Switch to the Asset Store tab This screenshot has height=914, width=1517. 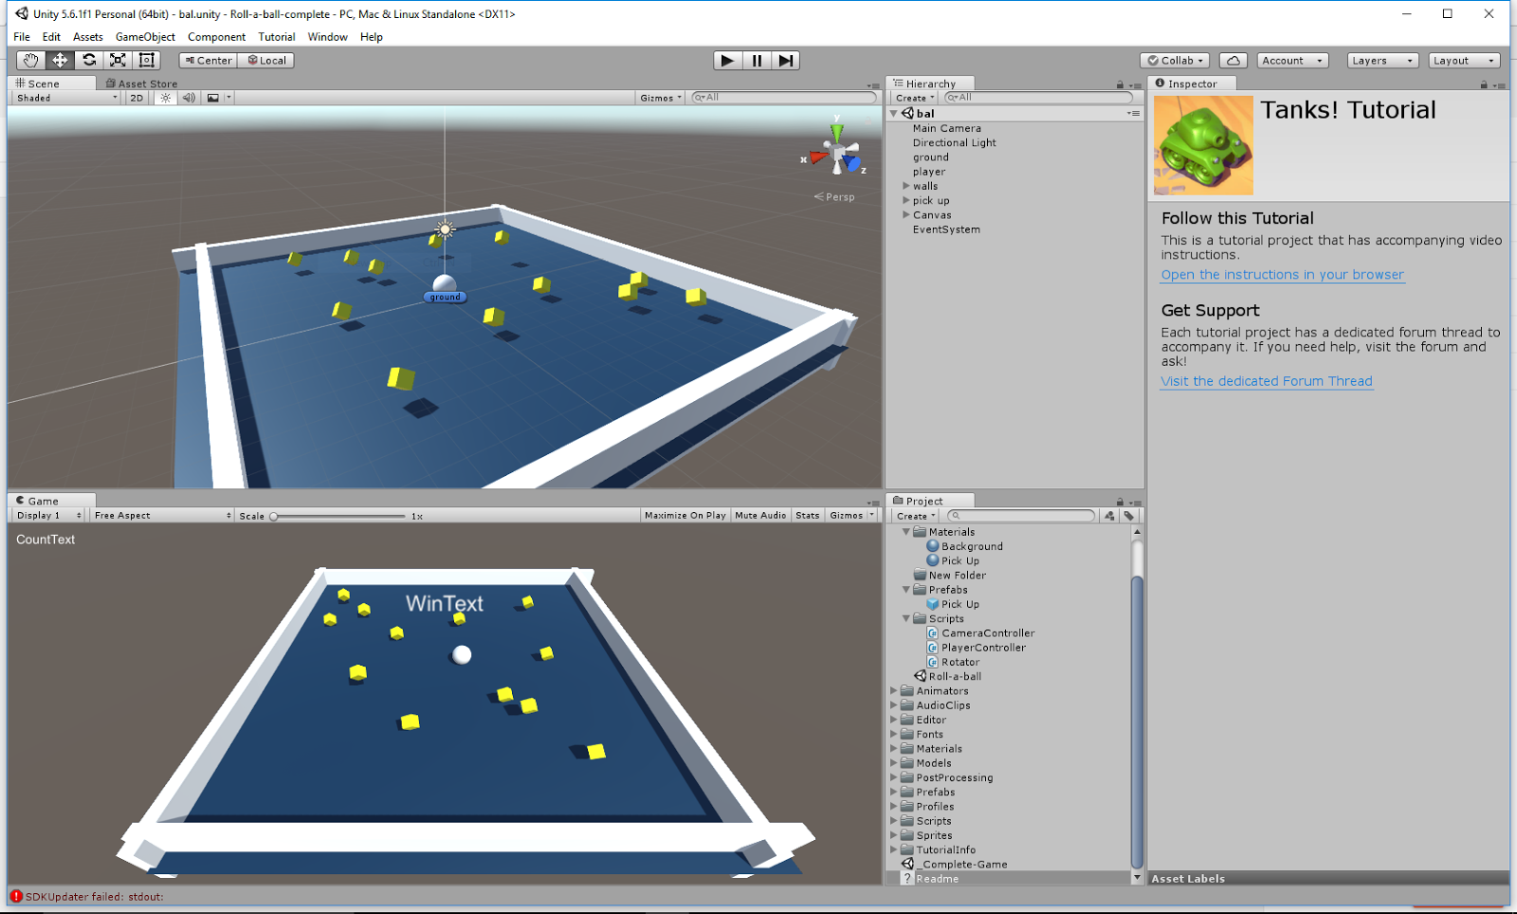[x=141, y=83]
